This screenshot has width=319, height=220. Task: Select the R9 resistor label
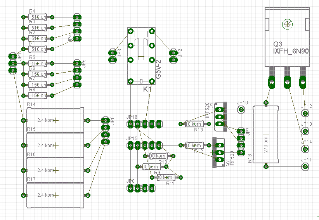pyautogui.click(x=157, y=172)
